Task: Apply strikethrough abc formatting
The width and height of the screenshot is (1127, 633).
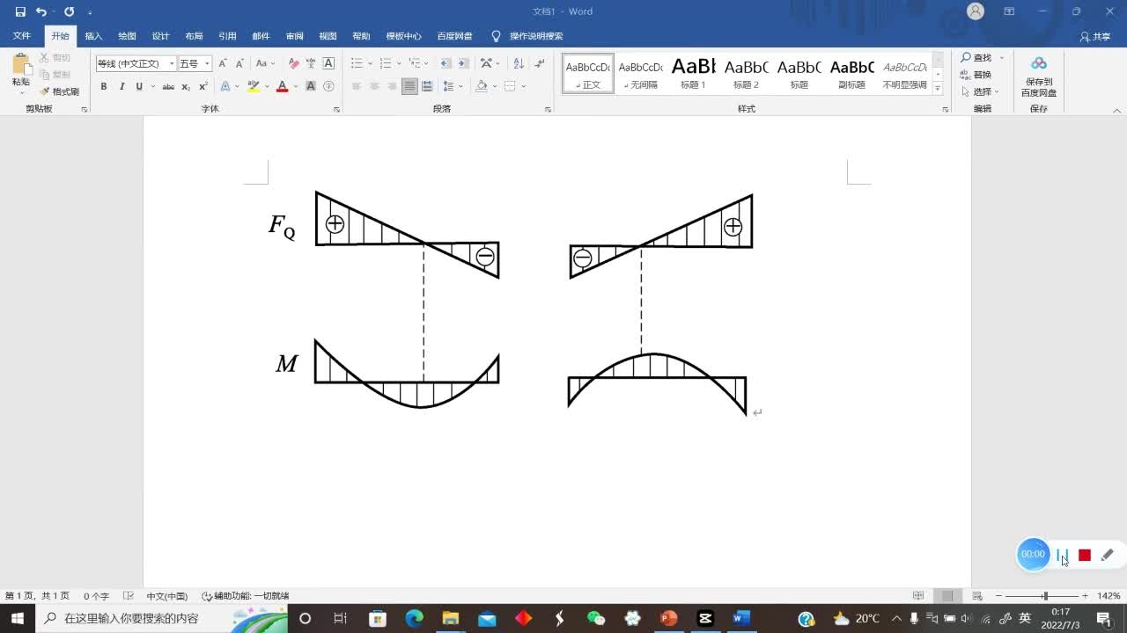Action: (x=168, y=86)
